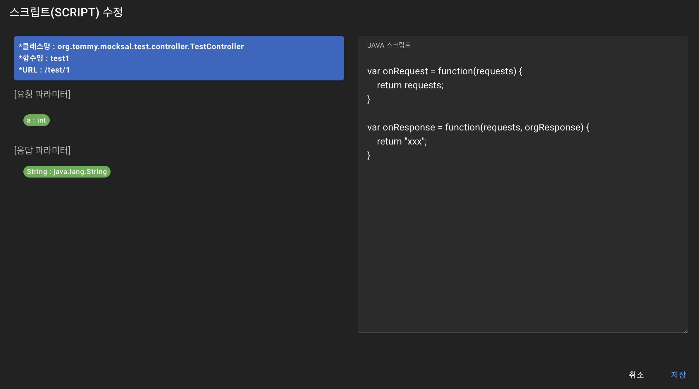
Task: Click the 'JAVA 스크립트' field label
Action: click(389, 45)
